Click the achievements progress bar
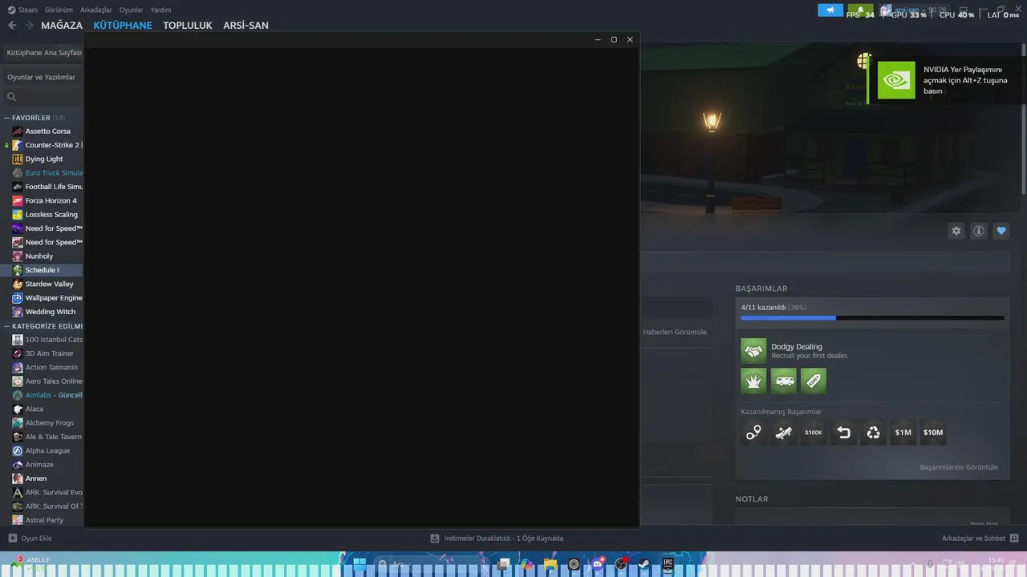 872,318
